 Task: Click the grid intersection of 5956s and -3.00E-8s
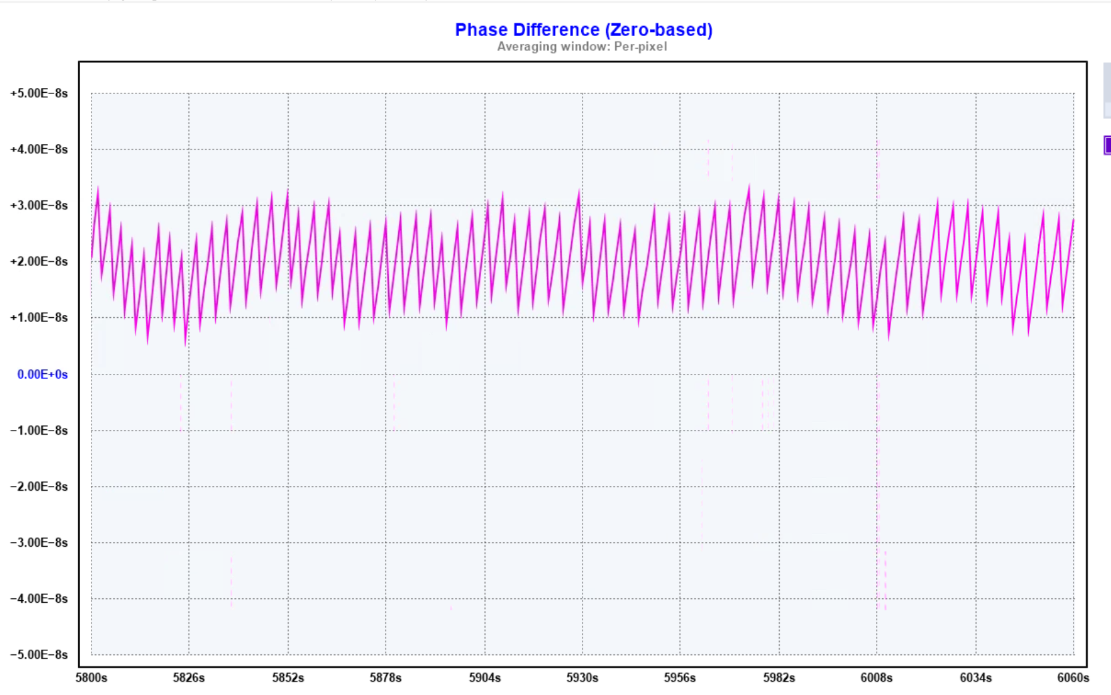pyautogui.click(x=680, y=543)
